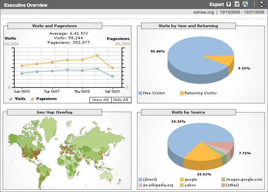Image resolution: width=268 pixels, height=192 pixels.
Task: Click the 10/15/2006 - 10/21/2006 date range
Action: tap(242, 12)
